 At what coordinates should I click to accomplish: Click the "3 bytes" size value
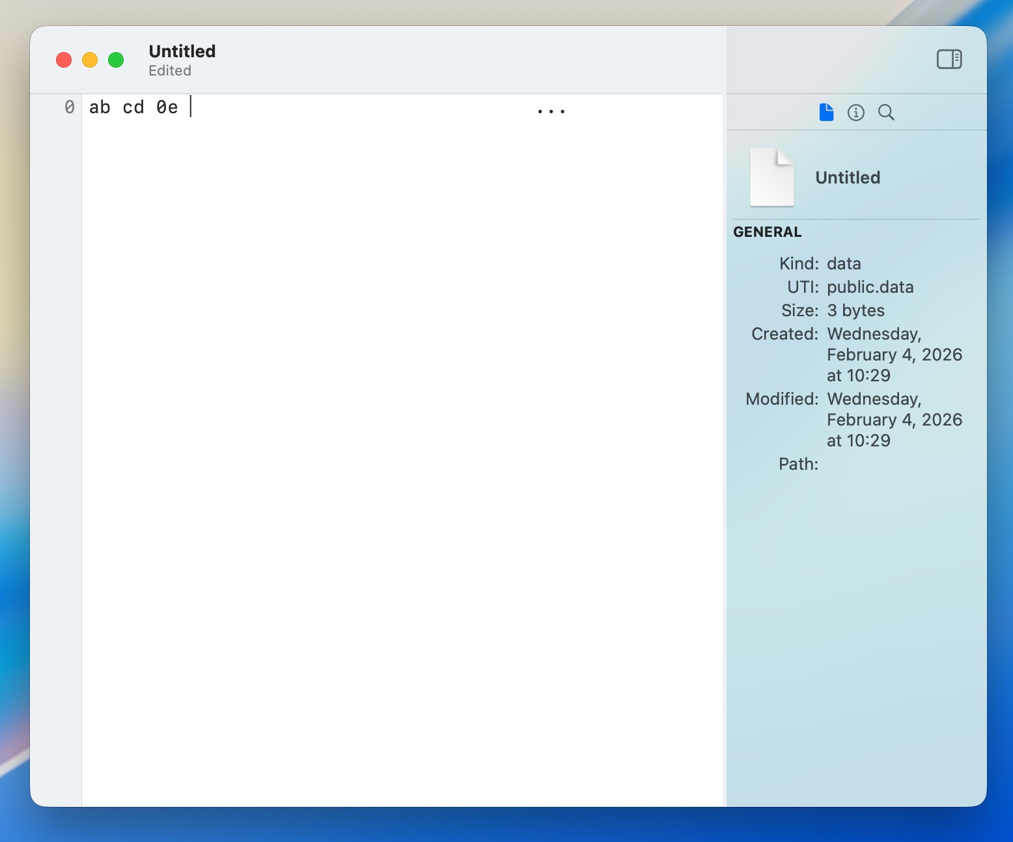[855, 310]
